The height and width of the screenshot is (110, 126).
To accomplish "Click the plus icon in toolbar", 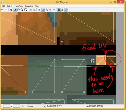I will tap(50, 10).
